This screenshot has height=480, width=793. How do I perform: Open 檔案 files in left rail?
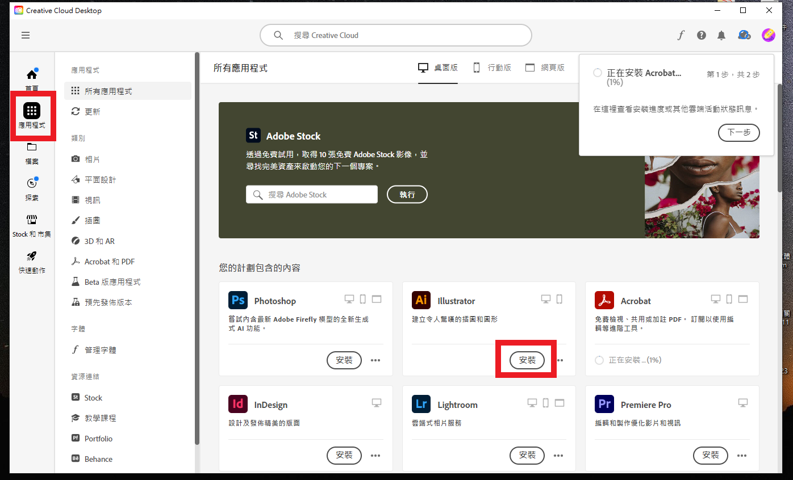click(32, 153)
